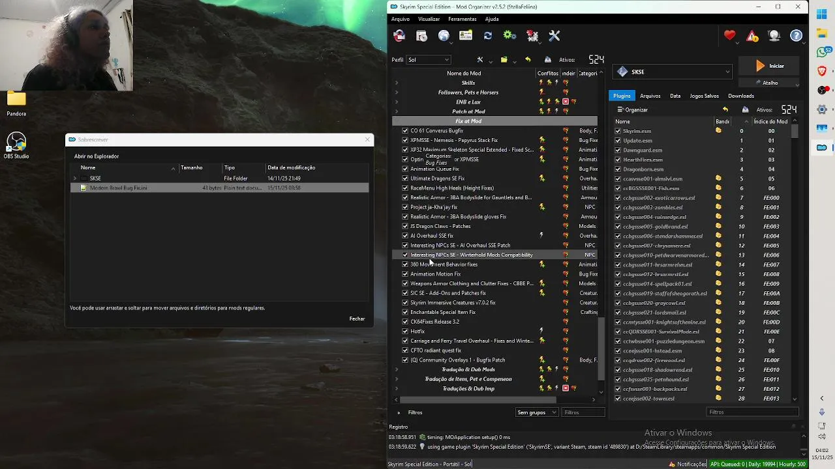The height and width of the screenshot is (469, 835).
Task: Open the yellow folder icon above mod list
Action: (504, 59)
